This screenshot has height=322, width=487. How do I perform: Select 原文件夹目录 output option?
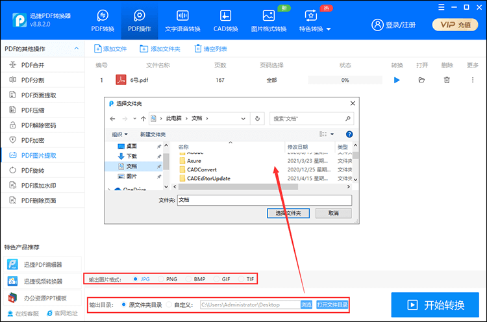tap(142, 305)
